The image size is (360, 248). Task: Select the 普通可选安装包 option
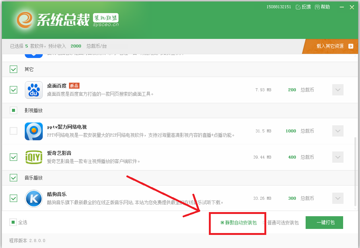(281, 223)
